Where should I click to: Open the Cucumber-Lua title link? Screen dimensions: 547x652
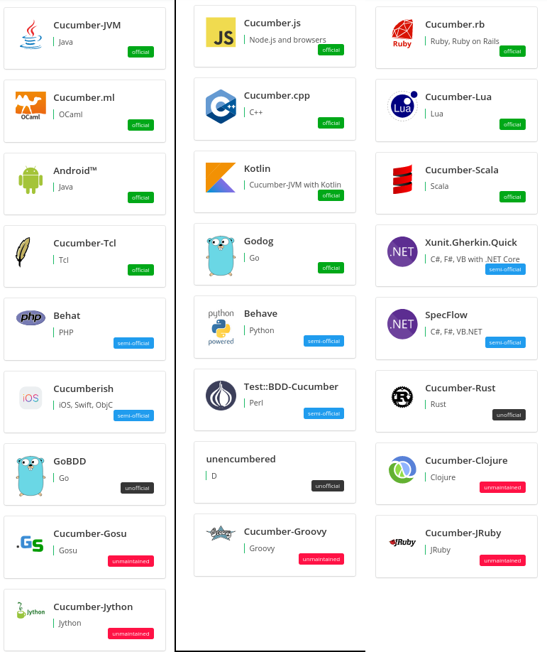pos(458,97)
